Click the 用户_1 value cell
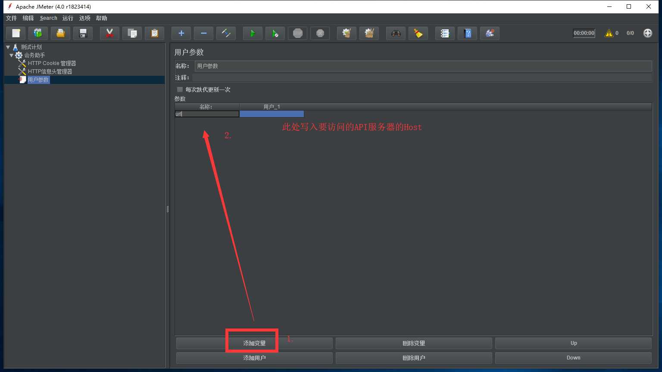The height and width of the screenshot is (372, 662). (272, 114)
